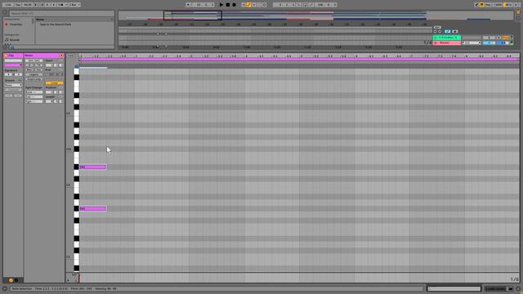
Task: Toggle the blue preview headphone icon
Action: pyautogui.click(x=76, y=67)
